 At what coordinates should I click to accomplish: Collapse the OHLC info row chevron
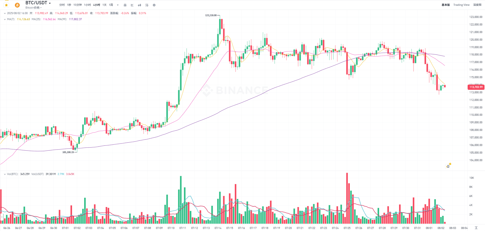(x=5, y=13)
